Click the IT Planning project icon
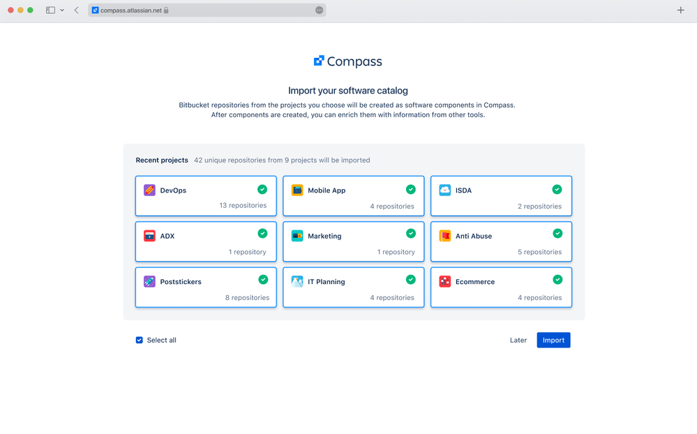 297,281
